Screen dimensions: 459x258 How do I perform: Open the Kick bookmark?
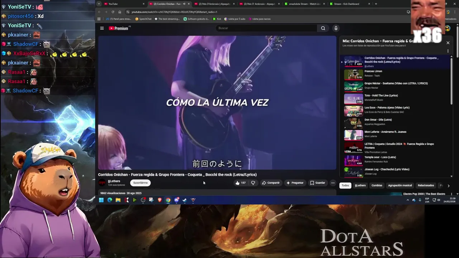[217, 19]
